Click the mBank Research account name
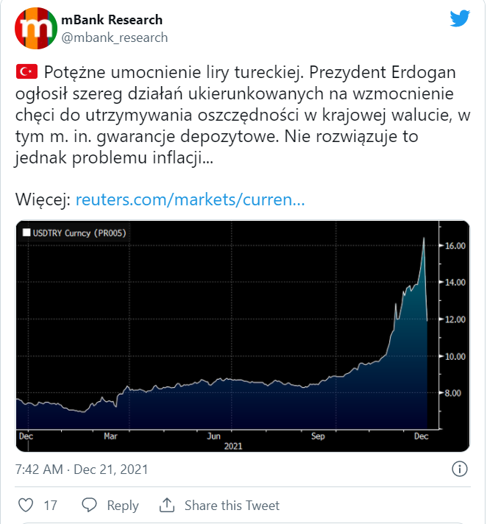 pyautogui.click(x=113, y=20)
